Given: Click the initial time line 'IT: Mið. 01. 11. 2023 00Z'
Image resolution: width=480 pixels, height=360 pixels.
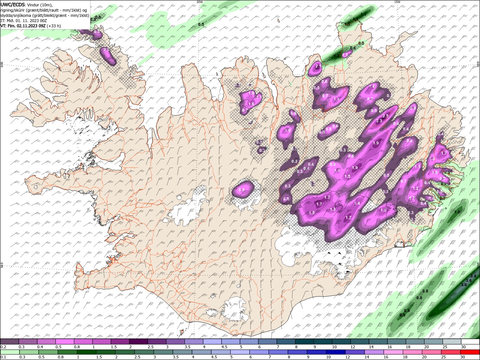Looking at the screenshot, I should coord(24,21).
